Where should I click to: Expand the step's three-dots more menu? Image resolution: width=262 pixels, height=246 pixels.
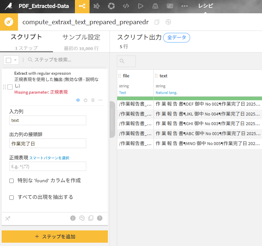tap(100, 100)
